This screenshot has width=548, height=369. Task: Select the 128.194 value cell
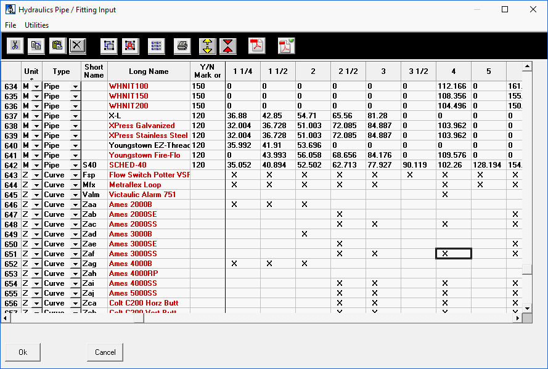pos(489,165)
